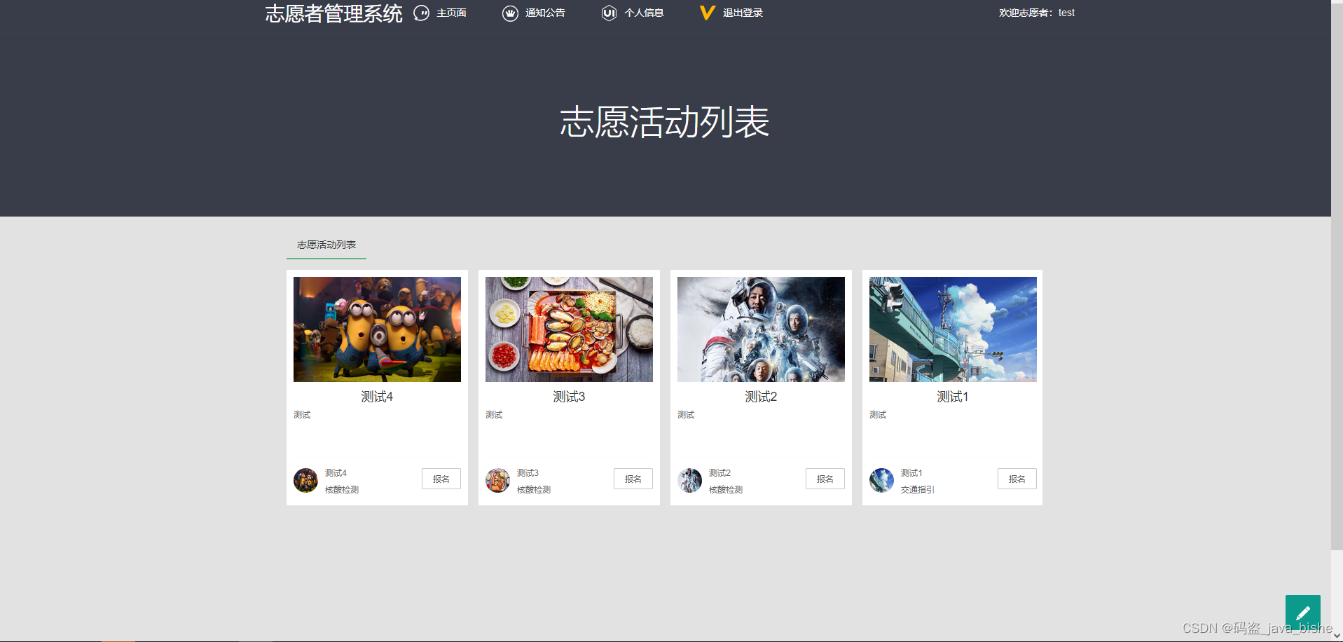Viewport: 1343px width, 642px height.
Task: Click small 测试2 name beside avatar
Action: click(x=719, y=473)
